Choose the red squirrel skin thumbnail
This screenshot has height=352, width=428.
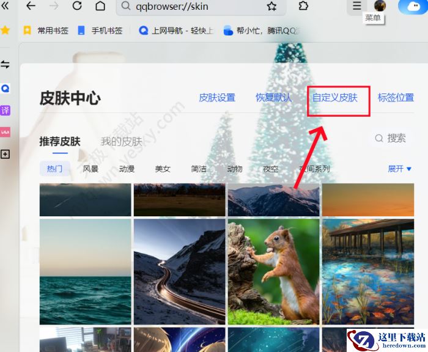[273, 271]
